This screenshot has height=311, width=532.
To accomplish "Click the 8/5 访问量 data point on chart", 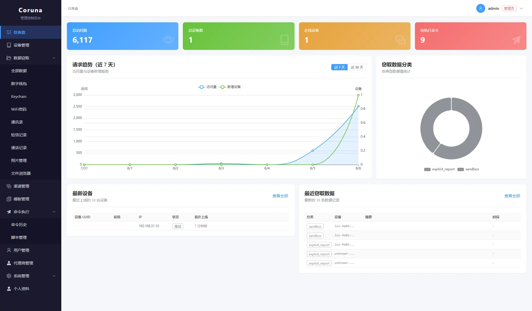I will click(313, 150).
